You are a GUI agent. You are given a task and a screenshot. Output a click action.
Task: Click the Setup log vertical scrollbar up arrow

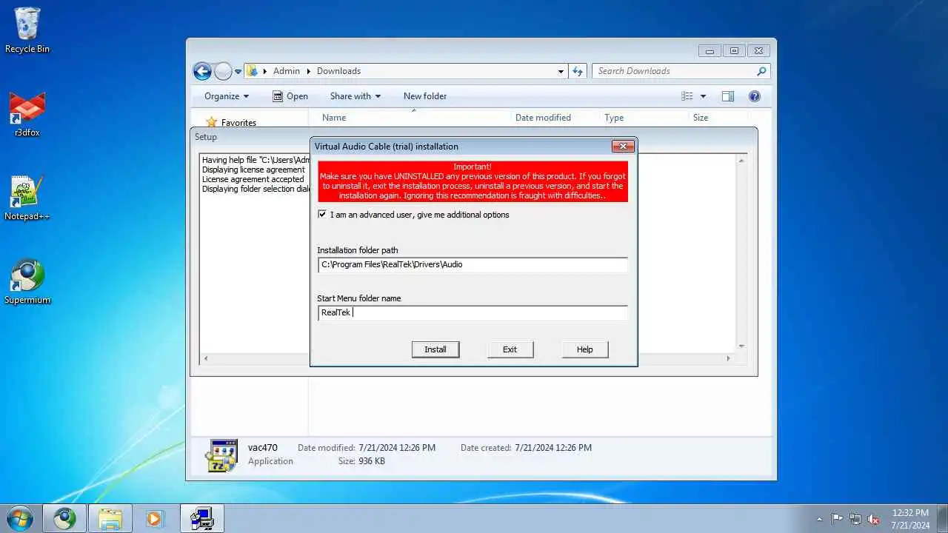pos(741,160)
